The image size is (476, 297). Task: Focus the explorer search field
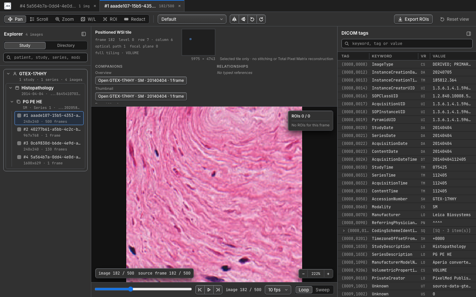pyautogui.click(x=46, y=57)
